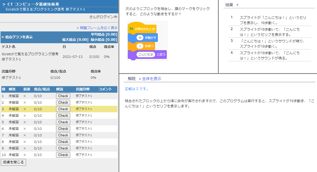Click the purple こんにちは!と言う block
The height and width of the screenshot is (172, 317).
pos(147,55)
